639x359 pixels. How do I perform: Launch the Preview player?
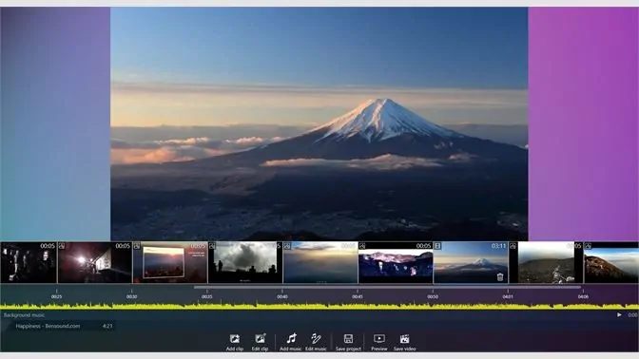coord(379,342)
